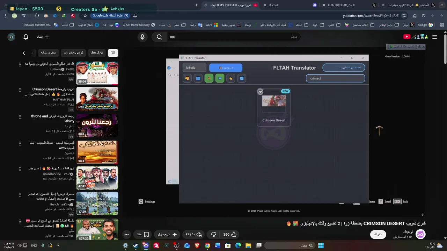
Task: Select the 'من لوعبتك' filter chip
Action: (x=97, y=53)
